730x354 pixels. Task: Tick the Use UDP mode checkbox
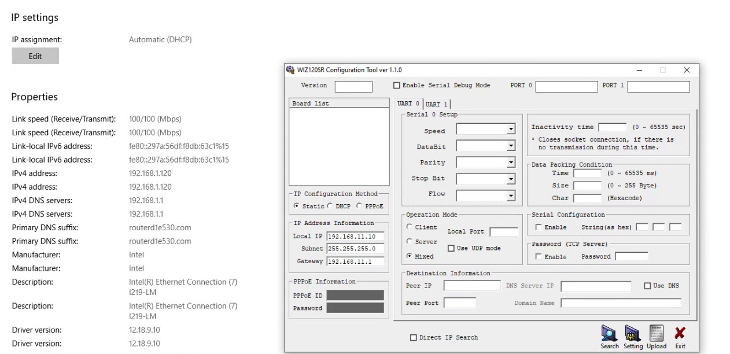[451, 249]
